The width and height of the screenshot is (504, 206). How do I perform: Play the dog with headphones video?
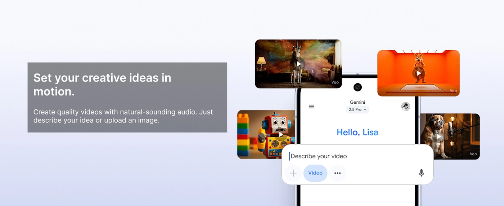click(x=439, y=137)
